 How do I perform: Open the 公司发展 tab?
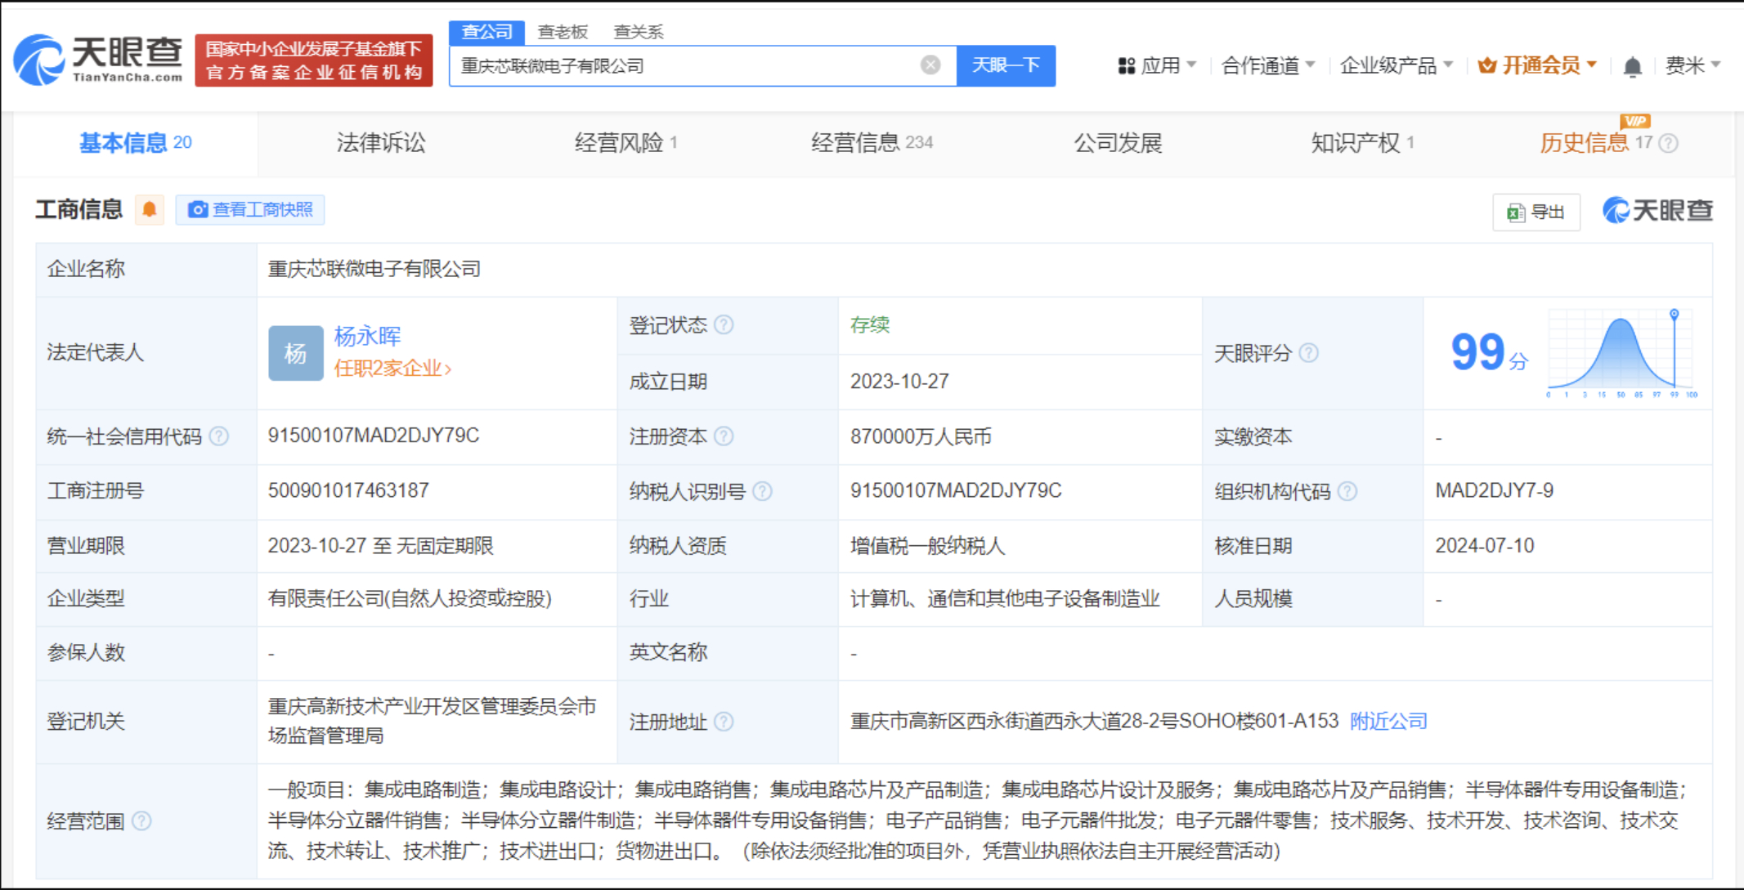[x=1118, y=143]
